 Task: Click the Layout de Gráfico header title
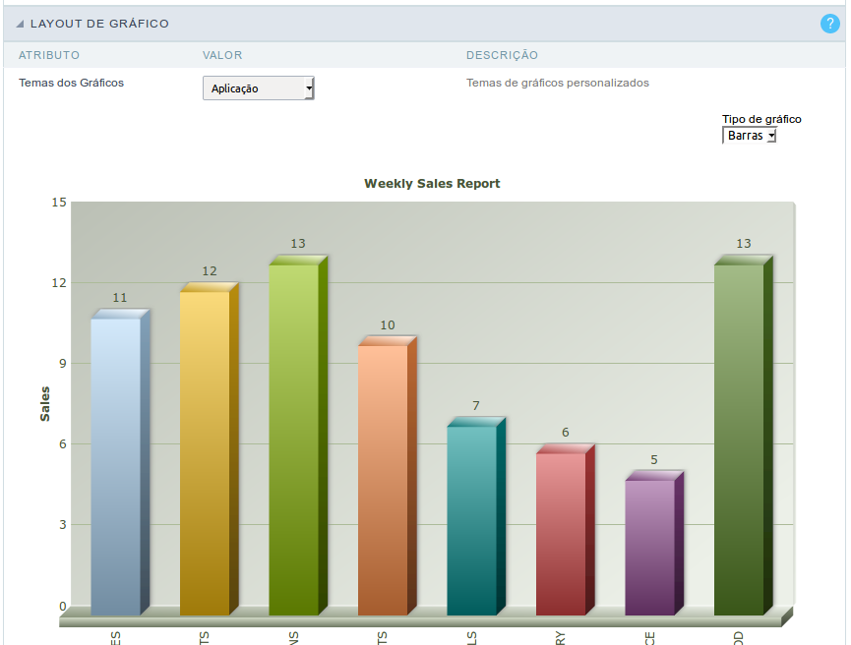click(99, 24)
